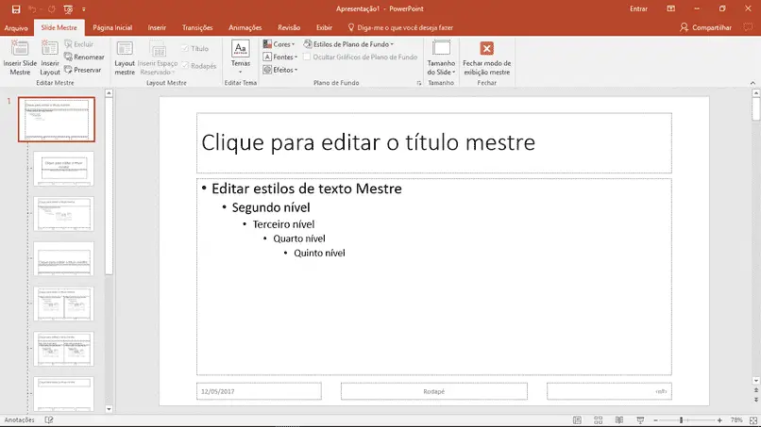Image resolution: width=761 pixels, height=427 pixels.
Task: Click the zoom out minus button
Action: click(x=655, y=420)
